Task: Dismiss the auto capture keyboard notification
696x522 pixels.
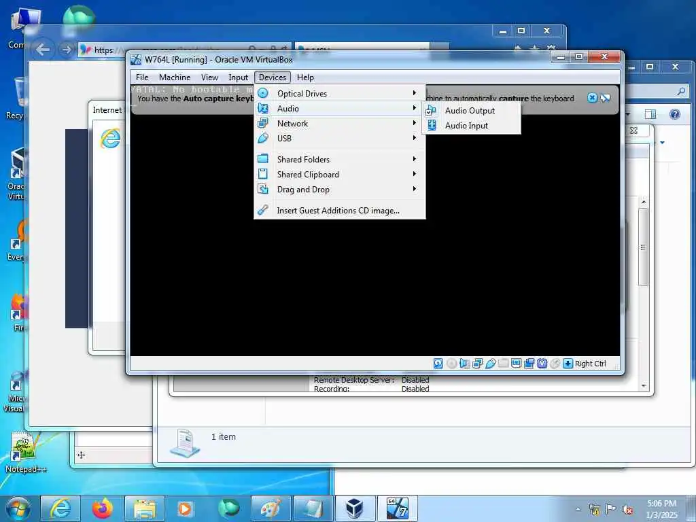Action: click(592, 98)
